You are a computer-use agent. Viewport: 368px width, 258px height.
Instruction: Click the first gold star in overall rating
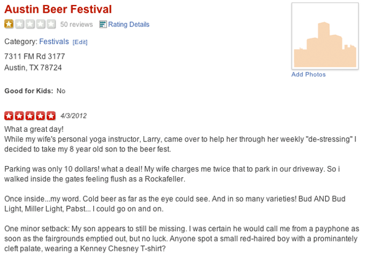(x=9, y=25)
